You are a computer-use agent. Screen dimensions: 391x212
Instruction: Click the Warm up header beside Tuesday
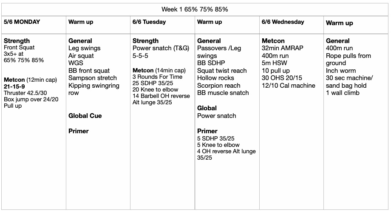click(211, 22)
